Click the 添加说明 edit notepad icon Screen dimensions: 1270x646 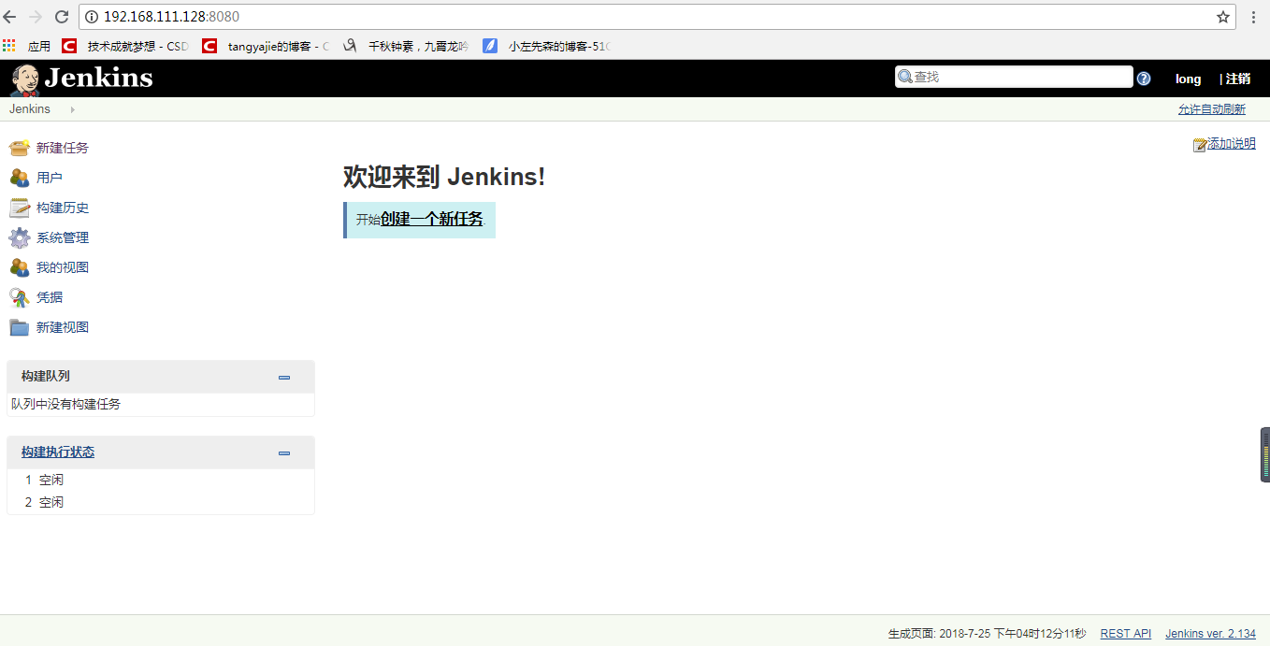pyautogui.click(x=1200, y=145)
